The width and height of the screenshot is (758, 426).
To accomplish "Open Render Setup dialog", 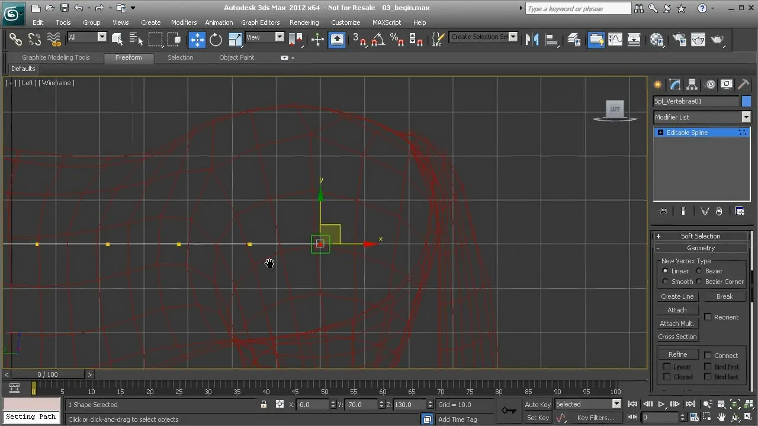I will (679, 40).
